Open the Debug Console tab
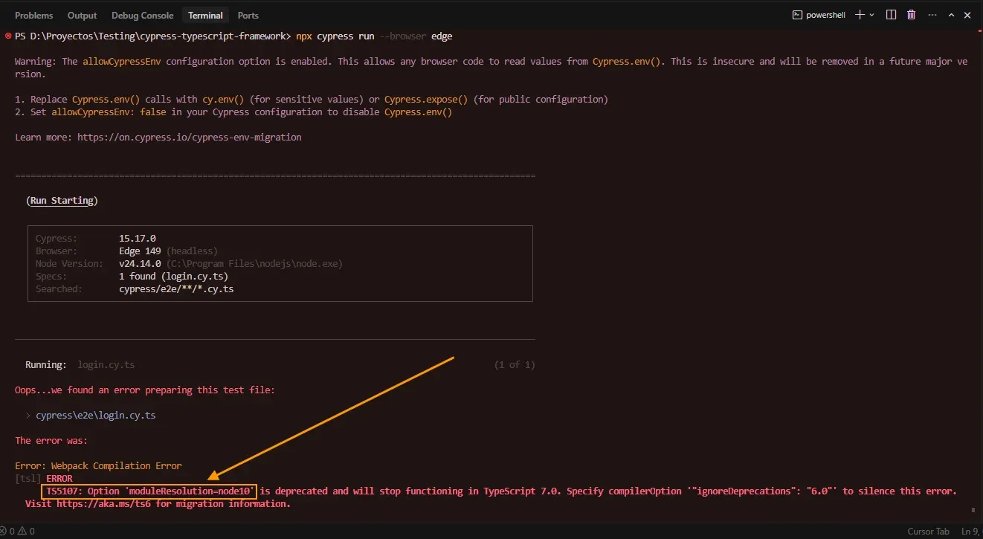The height and width of the screenshot is (539, 983). pos(141,15)
